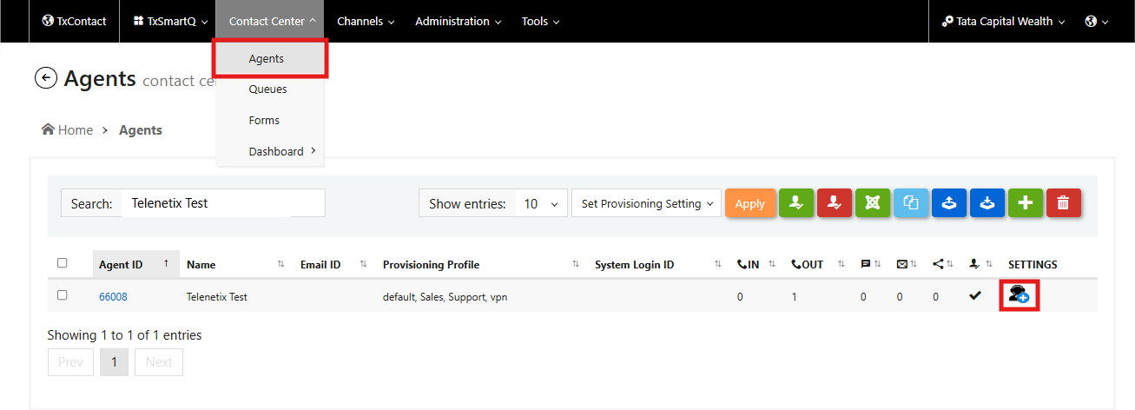The image size is (1135, 410).
Task: Click the Home icon in breadcrumb
Action: pyautogui.click(x=48, y=129)
